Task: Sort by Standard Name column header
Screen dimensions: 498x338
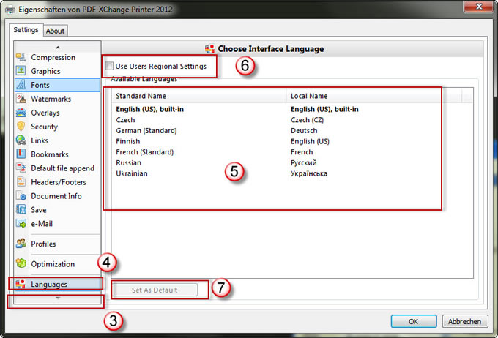Action: coord(199,96)
